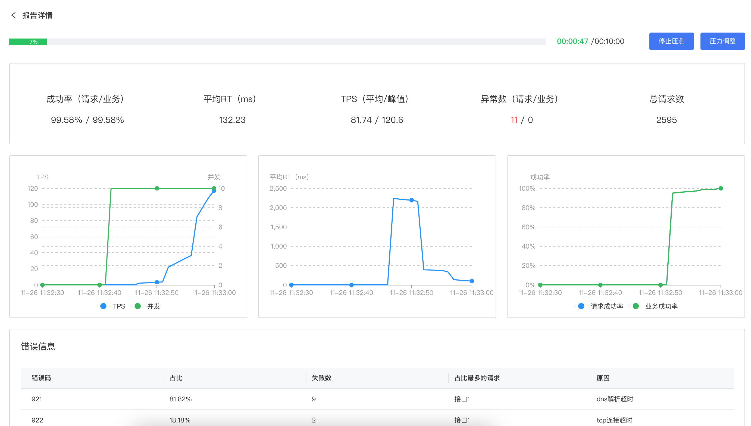
Task: Click the 占比最多的请求 column header
Action: click(x=477, y=378)
